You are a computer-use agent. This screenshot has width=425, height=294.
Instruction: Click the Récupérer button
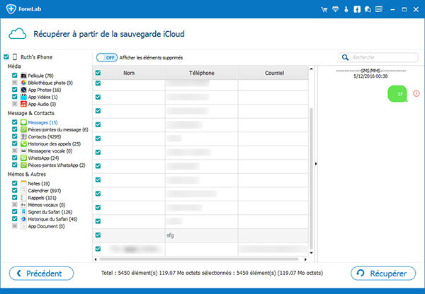tap(383, 274)
